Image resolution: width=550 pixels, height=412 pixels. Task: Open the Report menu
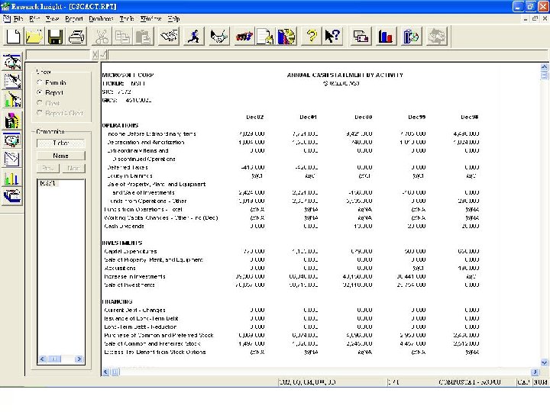74,19
